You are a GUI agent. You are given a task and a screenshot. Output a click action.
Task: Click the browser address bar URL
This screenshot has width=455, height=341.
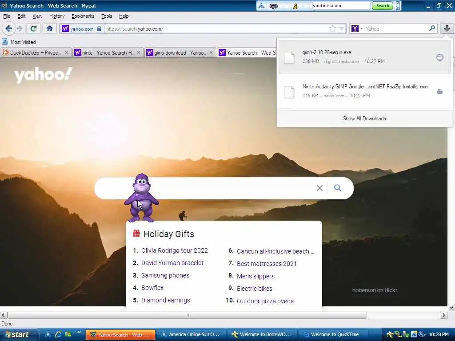(216, 29)
